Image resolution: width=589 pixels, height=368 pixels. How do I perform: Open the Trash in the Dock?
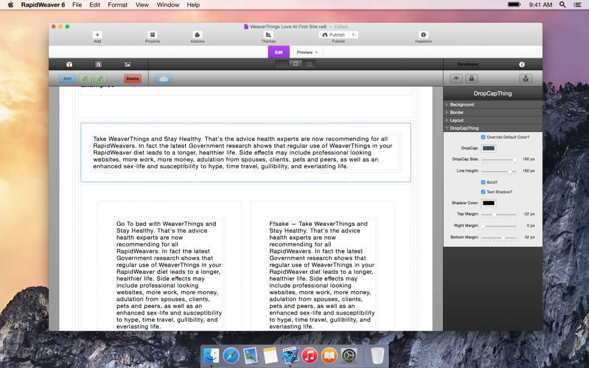[x=377, y=355]
